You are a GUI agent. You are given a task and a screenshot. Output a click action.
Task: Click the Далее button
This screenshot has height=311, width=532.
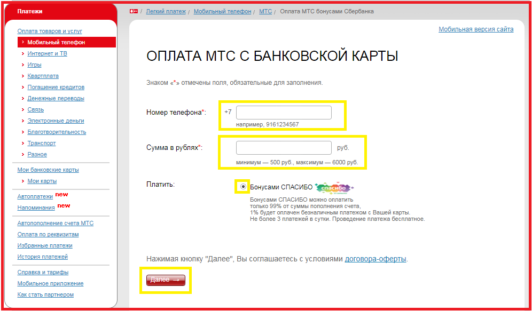(166, 280)
